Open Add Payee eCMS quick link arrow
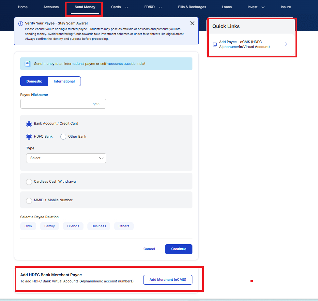Viewport: 318px width, 301px height. (286, 44)
